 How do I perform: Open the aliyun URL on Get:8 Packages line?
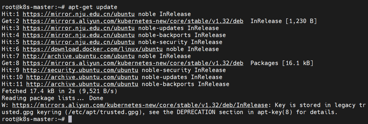[133, 63]
